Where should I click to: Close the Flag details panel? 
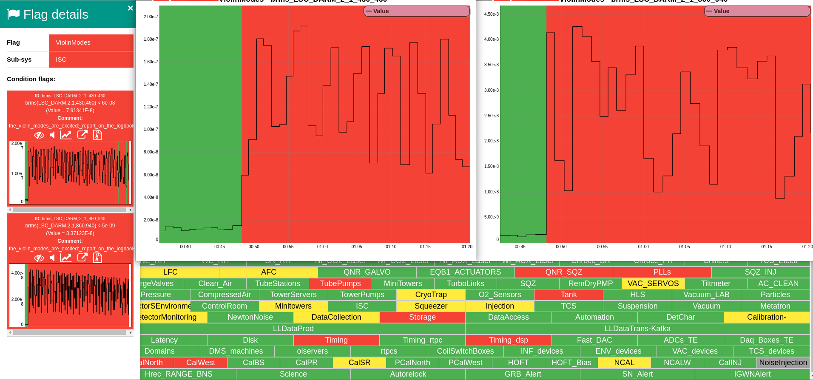point(130,8)
